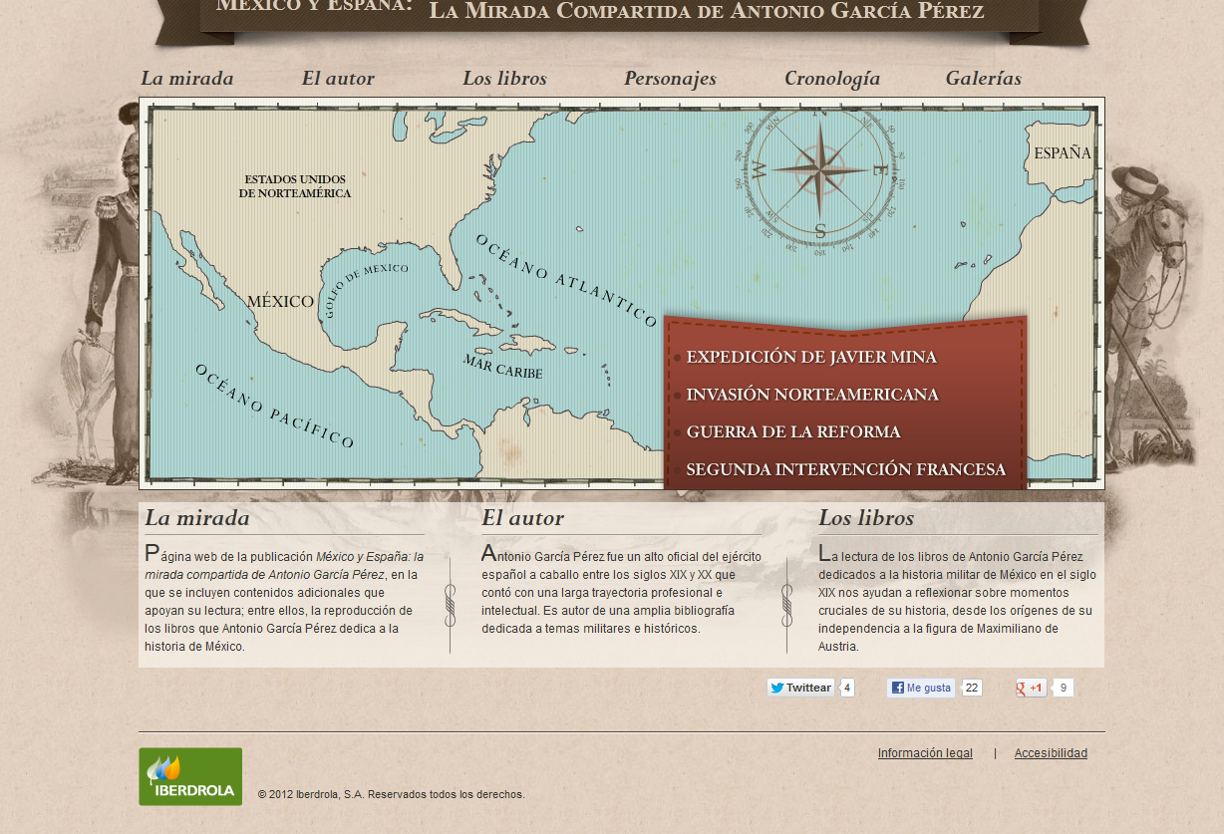Select Cronología in the top navigation
Viewport: 1224px width, 834px height.
click(x=832, y=79)
